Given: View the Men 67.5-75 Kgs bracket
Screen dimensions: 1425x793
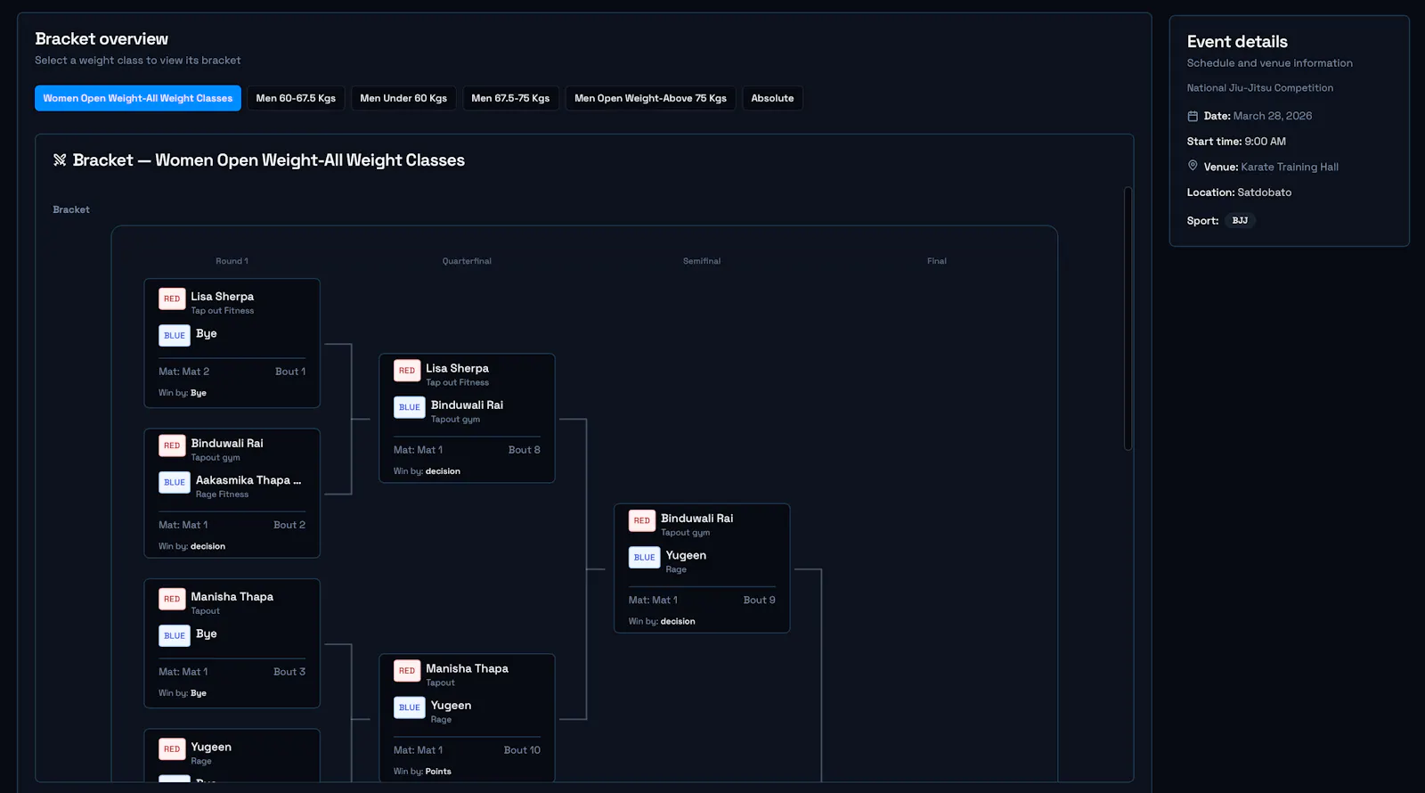Looking at the screenshot, I should [x=510, y=98].
